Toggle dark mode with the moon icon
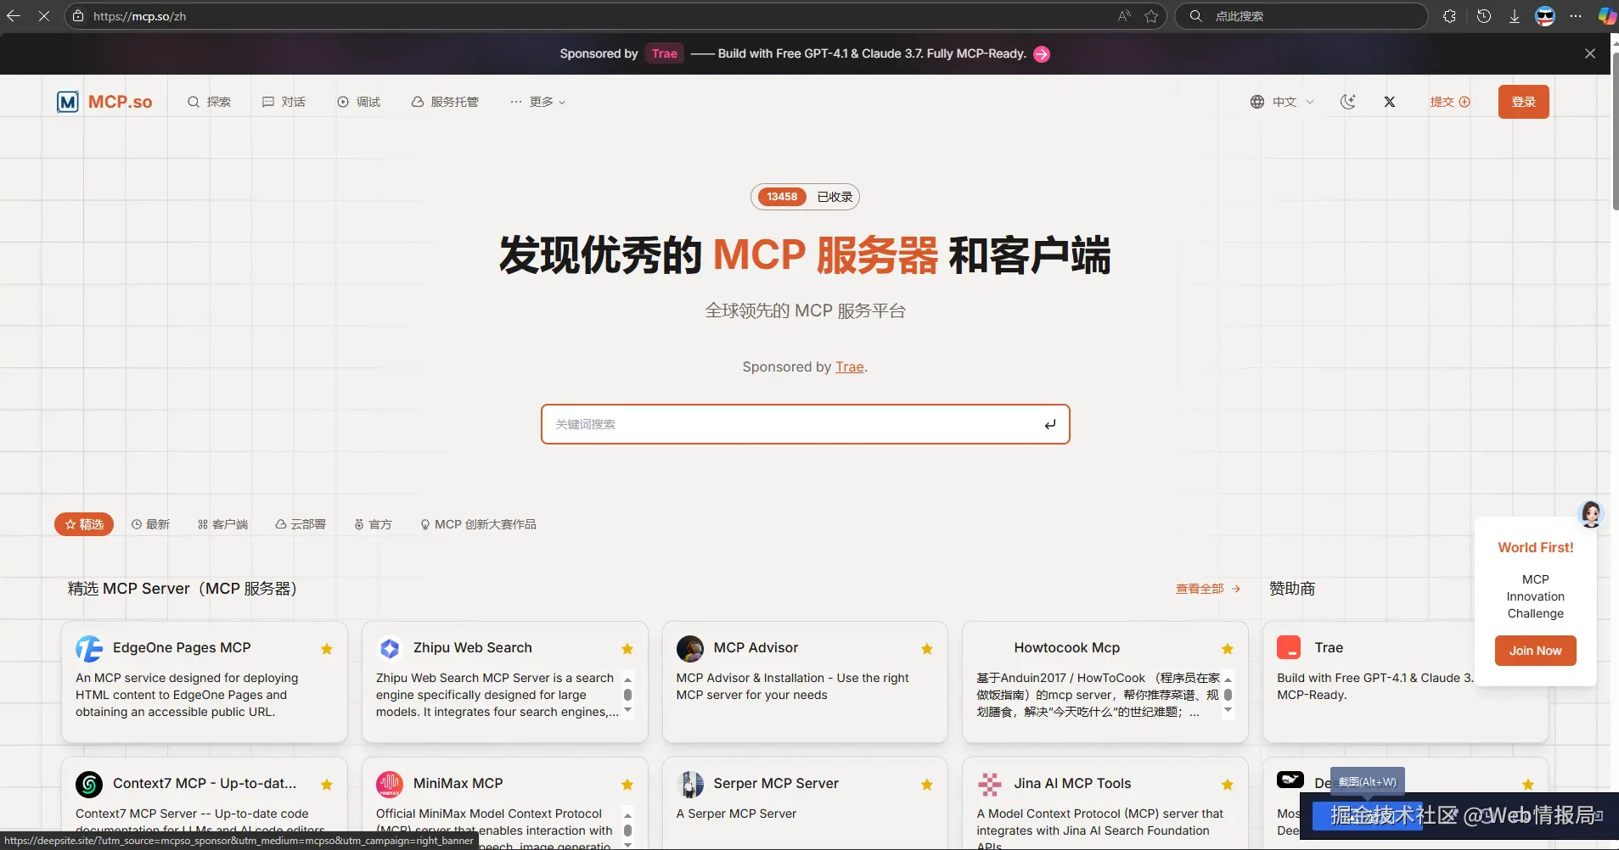1619x850 pixels. point(1348,101)
